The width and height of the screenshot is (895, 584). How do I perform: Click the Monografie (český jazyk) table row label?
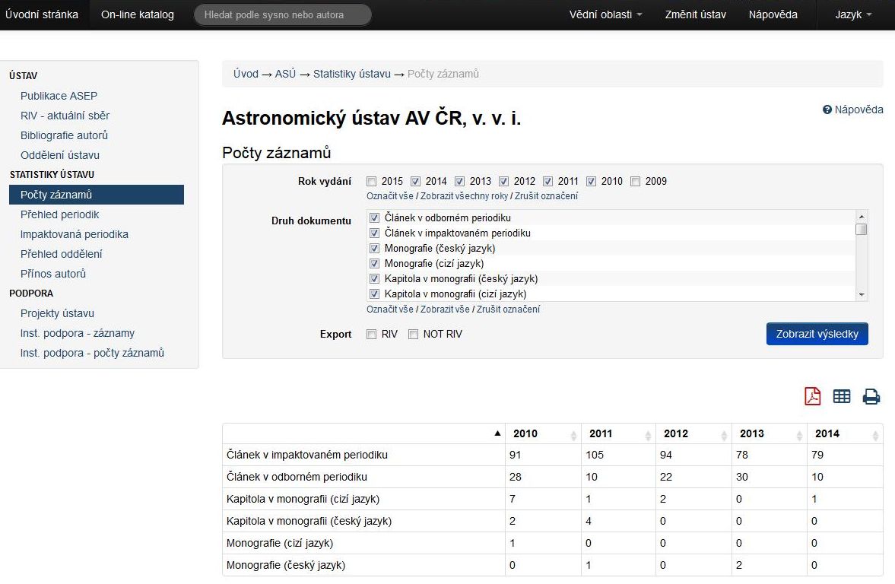click(x=286, y=566)
